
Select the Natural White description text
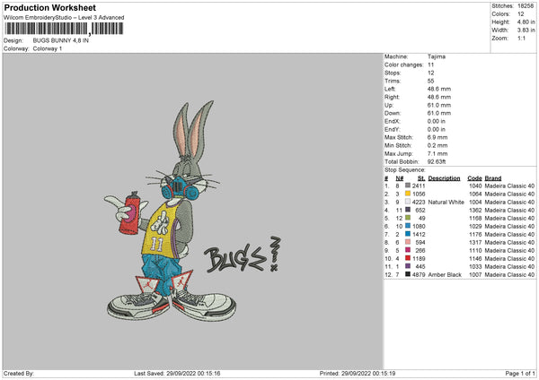click(x=446, y=202)
